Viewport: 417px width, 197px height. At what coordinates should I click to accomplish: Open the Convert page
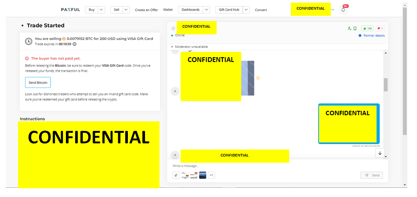click(x=261, y=10)
